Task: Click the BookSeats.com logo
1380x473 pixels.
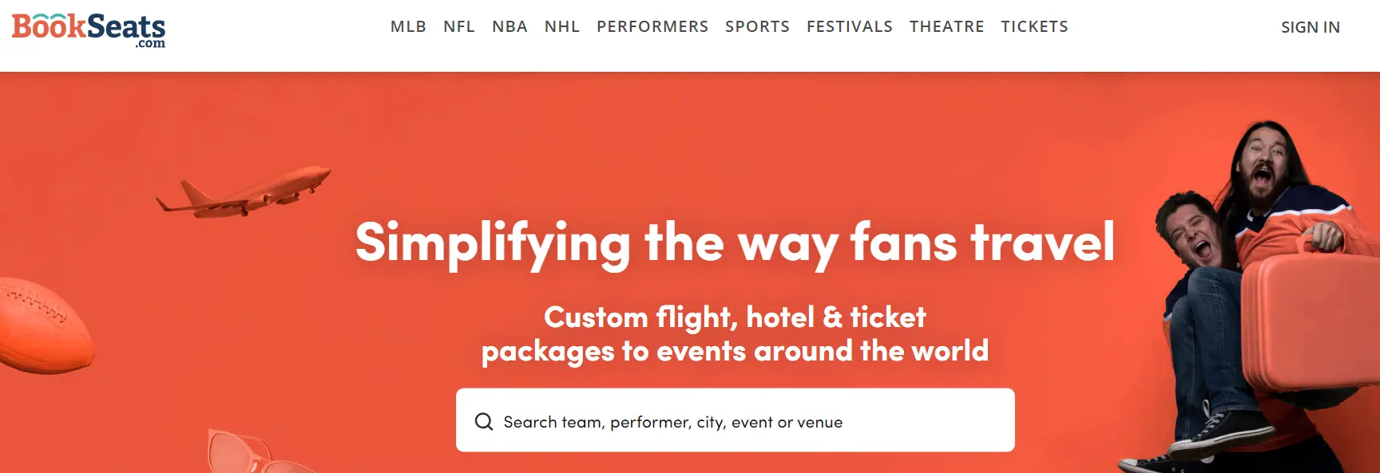Action: pyautogui.click(x=89, y=30)
